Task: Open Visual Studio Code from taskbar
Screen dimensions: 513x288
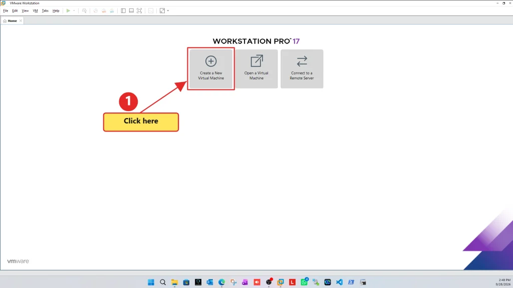Action: coord(339,282)
